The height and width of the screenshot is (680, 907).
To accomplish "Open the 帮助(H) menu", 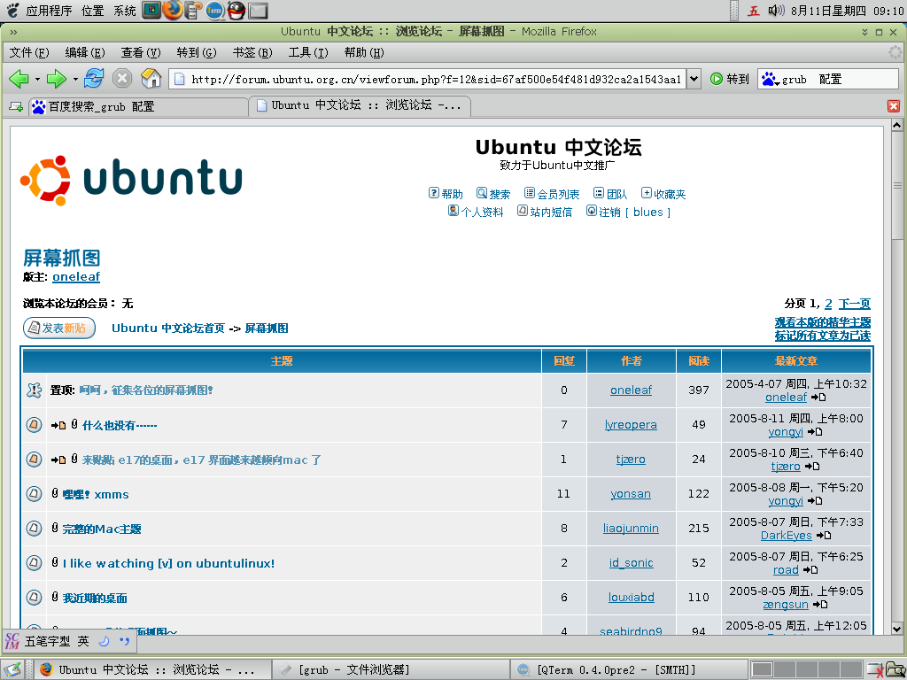I will 364,52.
